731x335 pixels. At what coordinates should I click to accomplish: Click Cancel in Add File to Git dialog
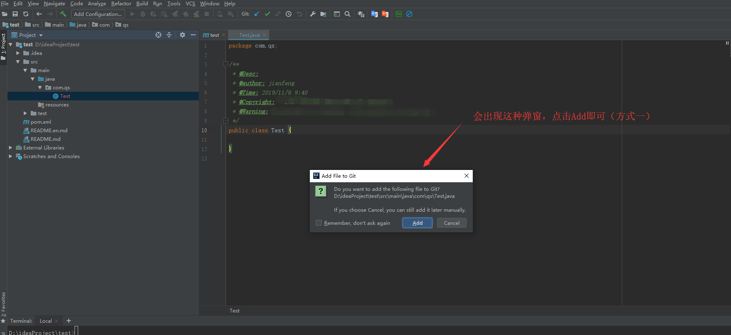point(452,223)
